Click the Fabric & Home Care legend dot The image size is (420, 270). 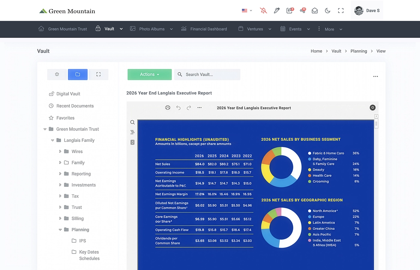(310, 153)
